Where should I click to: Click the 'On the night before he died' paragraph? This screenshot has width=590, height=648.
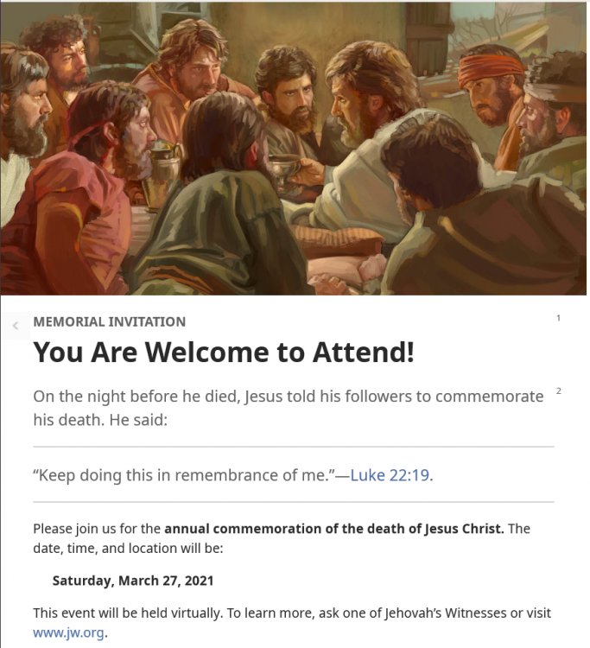(288, 397)
